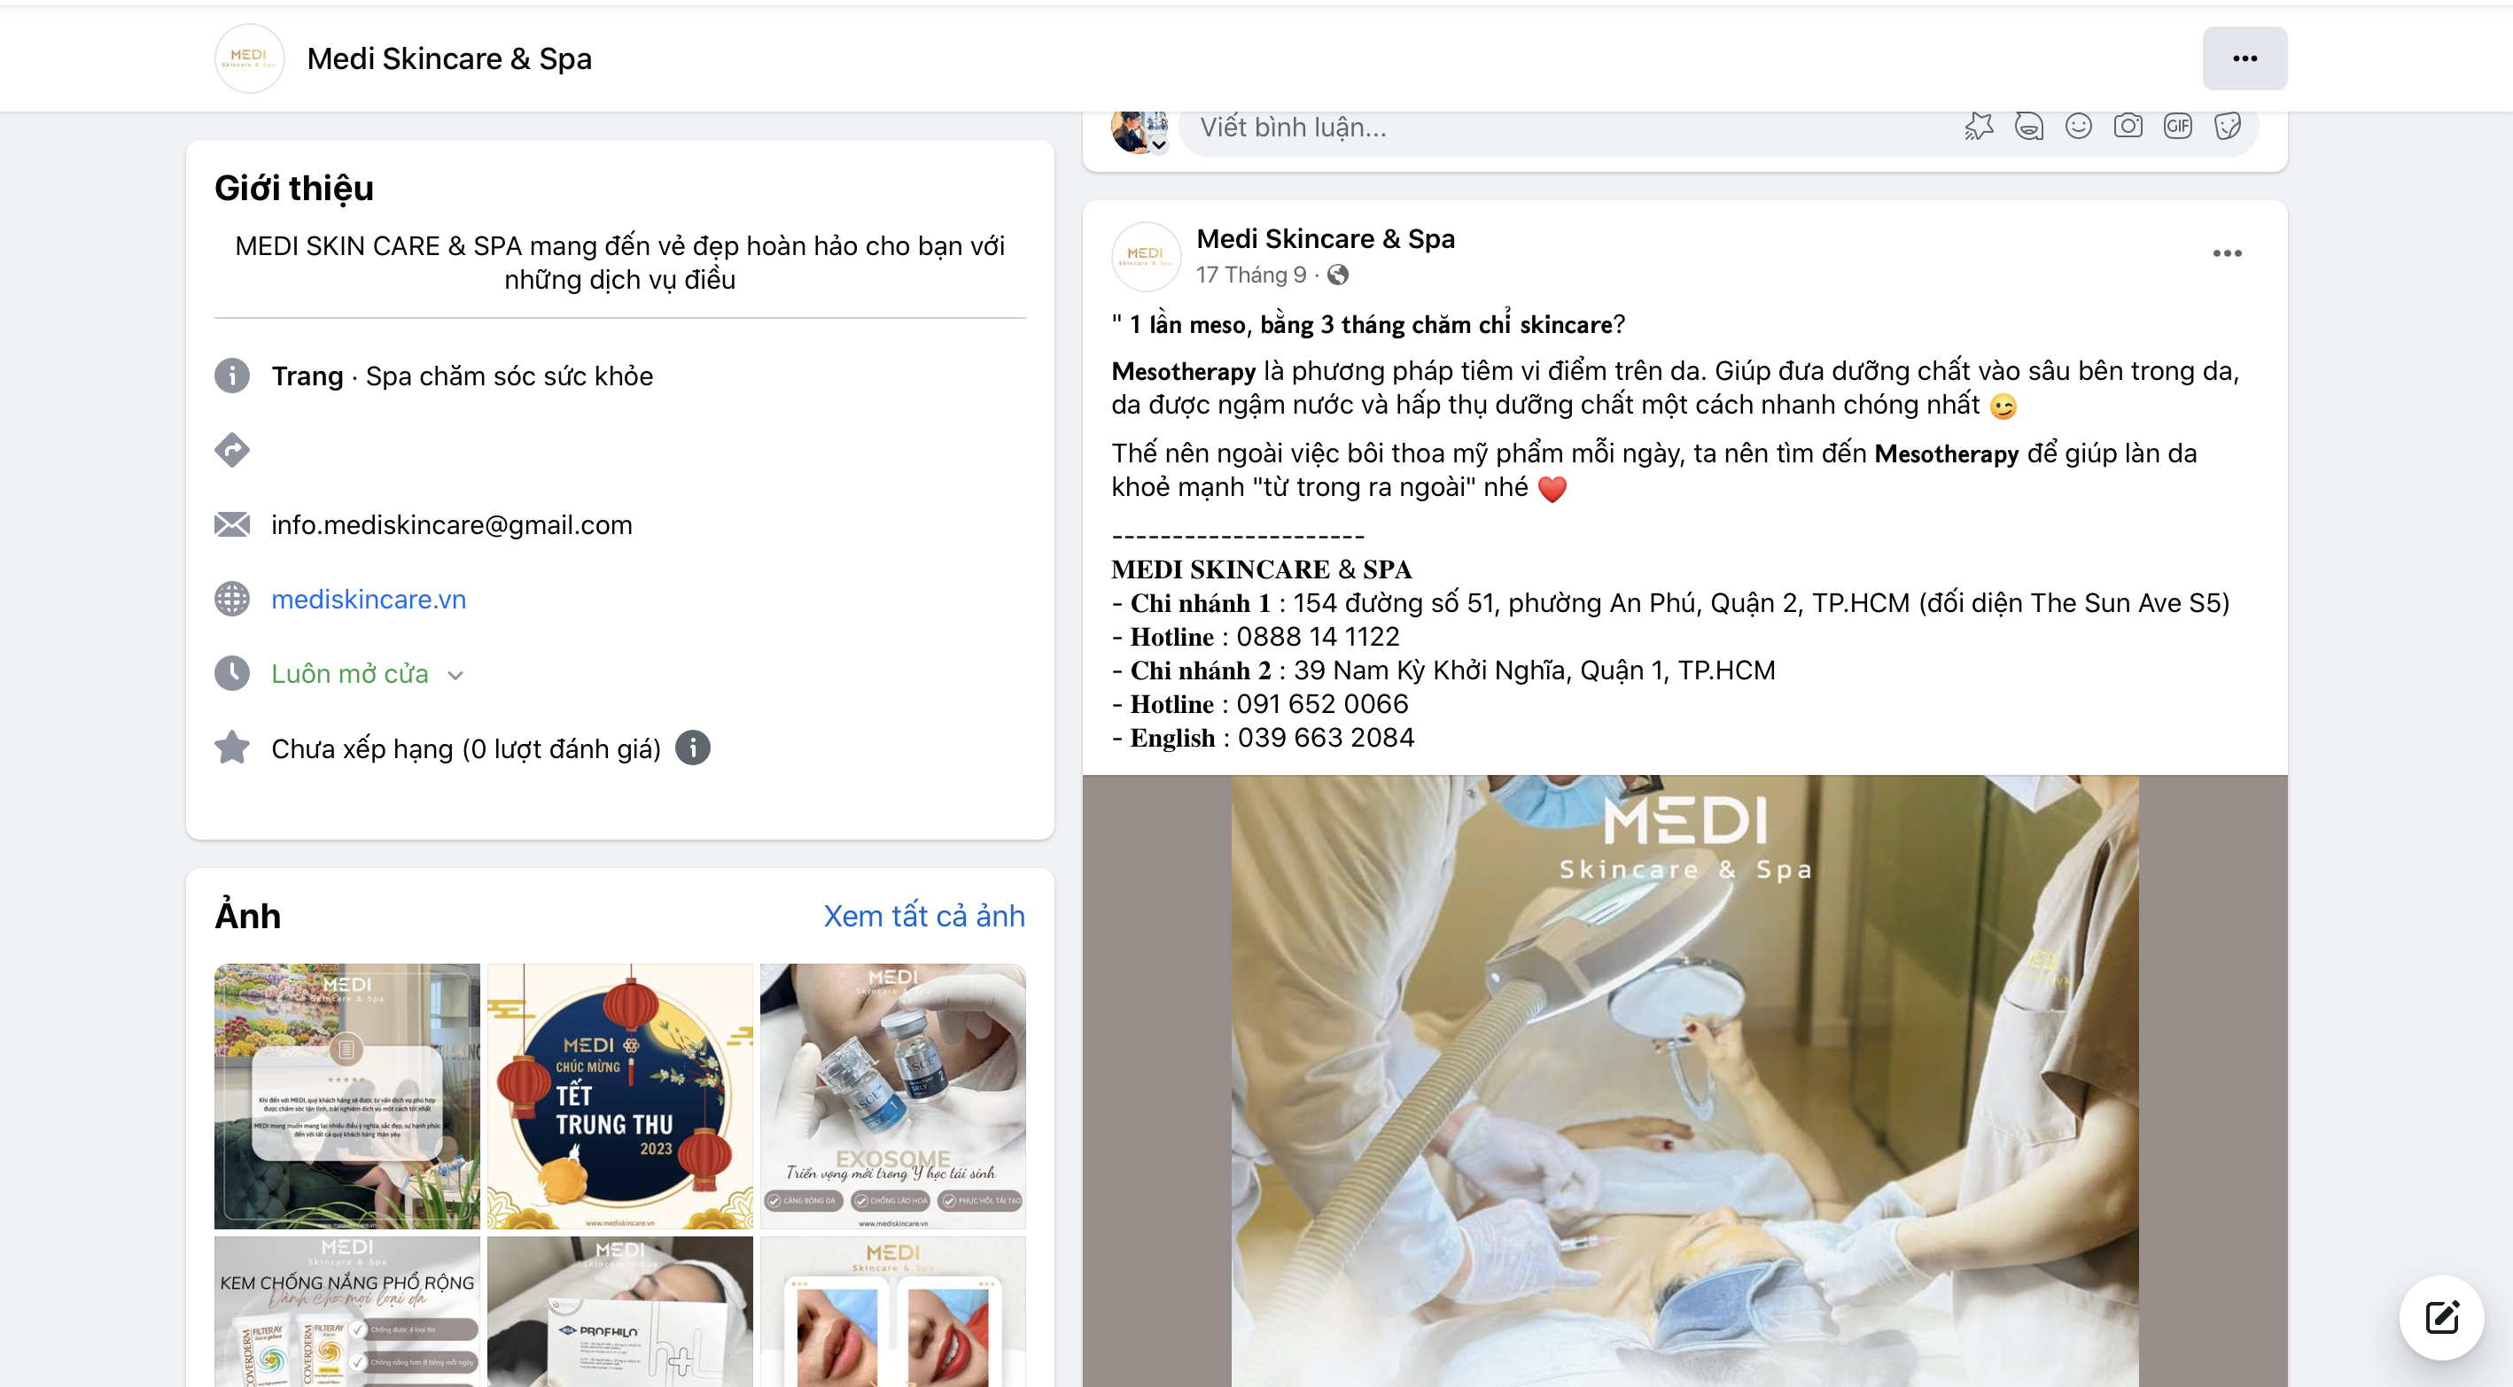The image size is (2513, 1387).
Task: Open the sticker picker icon
Action: [2227, 127]
